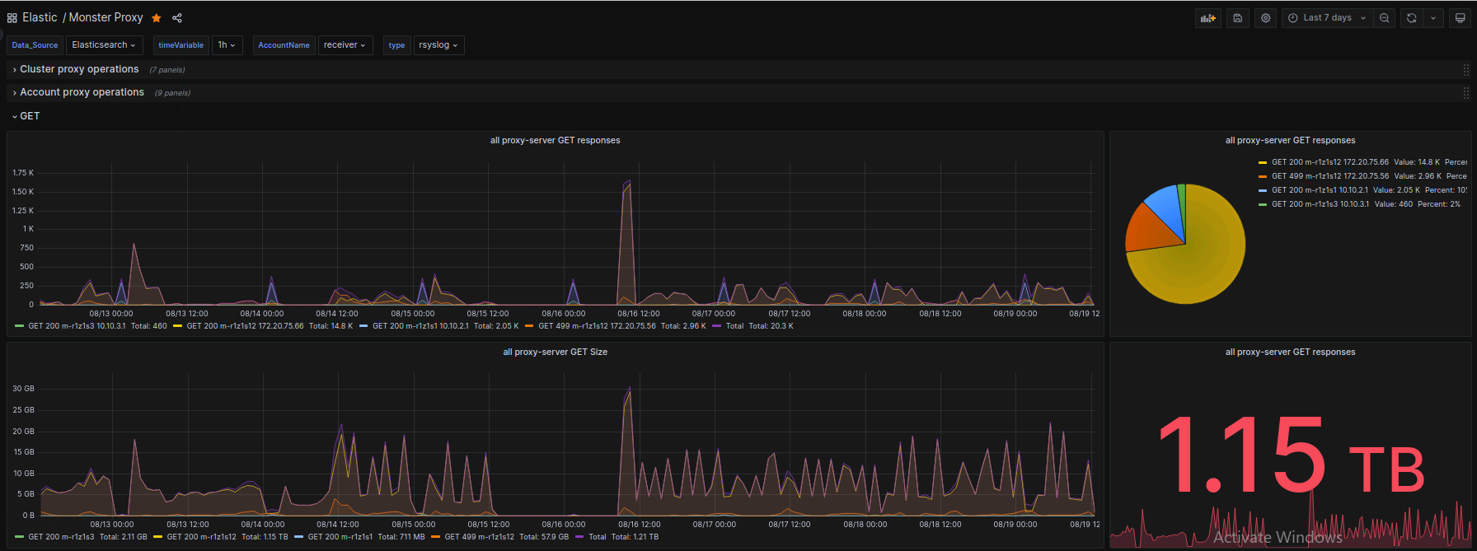Viewport: 1477px width, 551px height.
Task: Open refresh interval dropdown arrow
Action: coord(1433,18)
